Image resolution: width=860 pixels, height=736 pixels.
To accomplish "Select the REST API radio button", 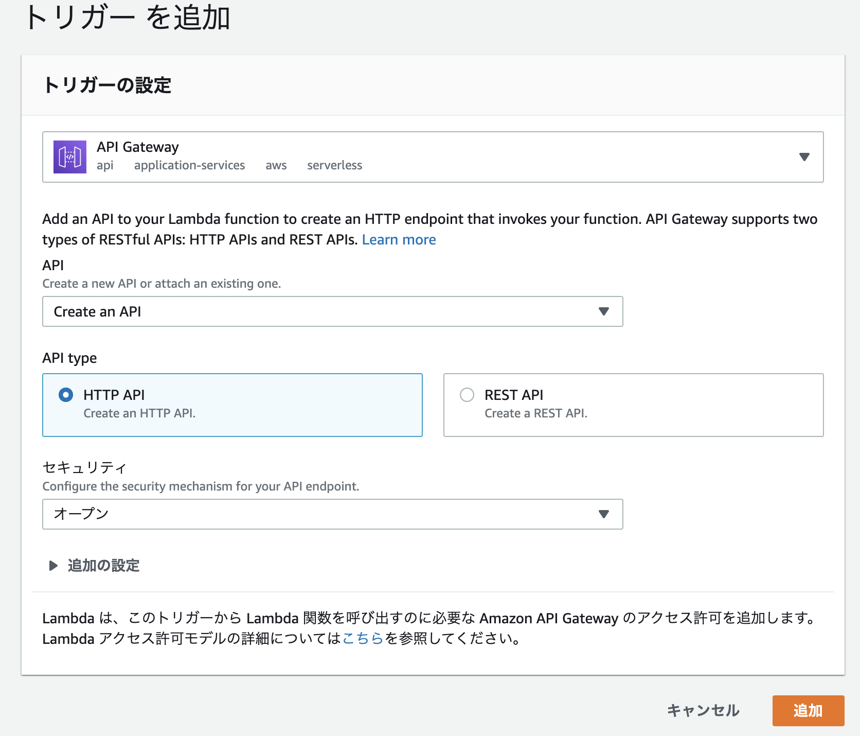I will coord(467,395).
